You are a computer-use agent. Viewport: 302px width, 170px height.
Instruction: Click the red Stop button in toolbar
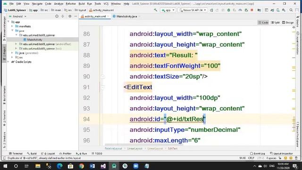point(252,10)
